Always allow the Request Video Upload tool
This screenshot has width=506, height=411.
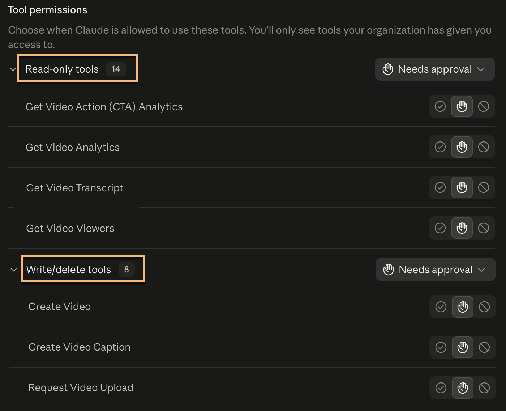pyautogui.click(x=441, y=388)
